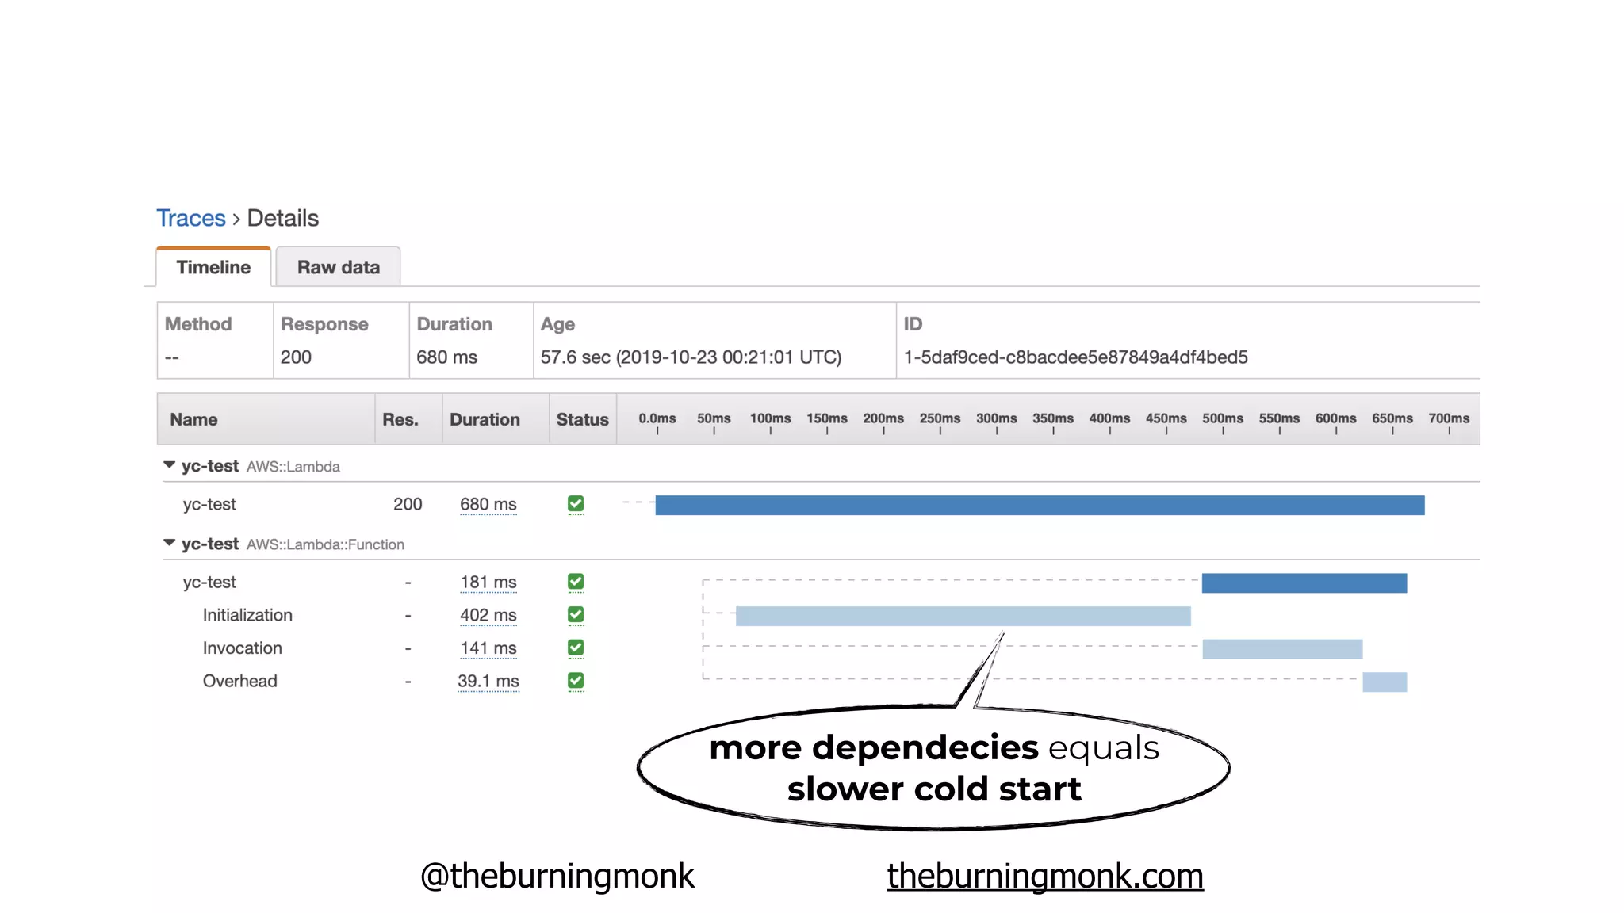Click the dark blue 181 ms function bar
Viewport: 1624px width, 913px height.
pyautogui.click(x=1304, y=583)
